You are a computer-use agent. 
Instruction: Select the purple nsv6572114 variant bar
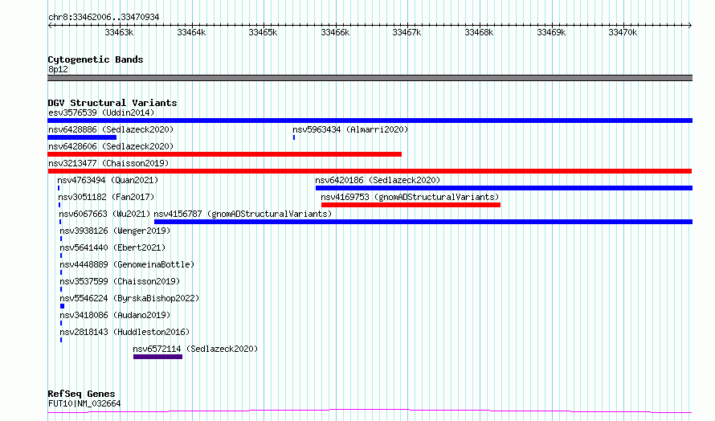tap(157, 357)
